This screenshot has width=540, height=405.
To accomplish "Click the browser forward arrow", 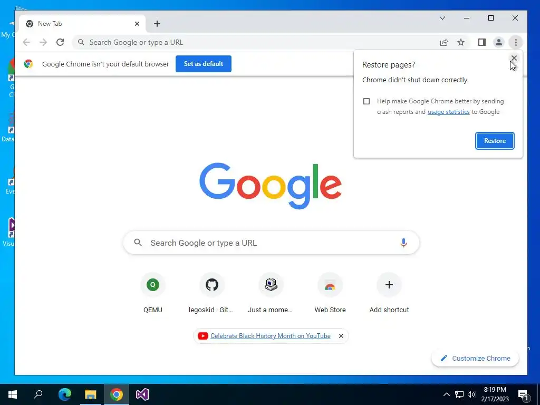I will 43,42.
